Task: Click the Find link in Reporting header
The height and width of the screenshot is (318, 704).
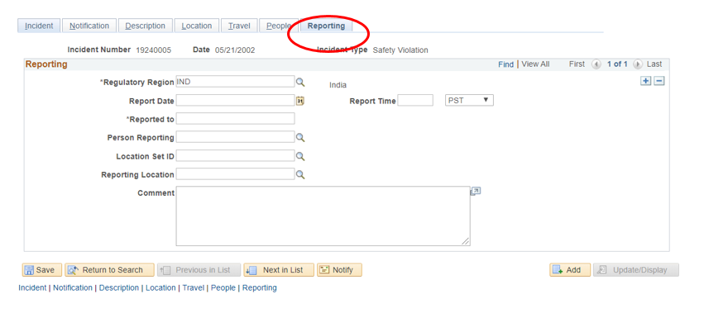Action: [505, 64]
